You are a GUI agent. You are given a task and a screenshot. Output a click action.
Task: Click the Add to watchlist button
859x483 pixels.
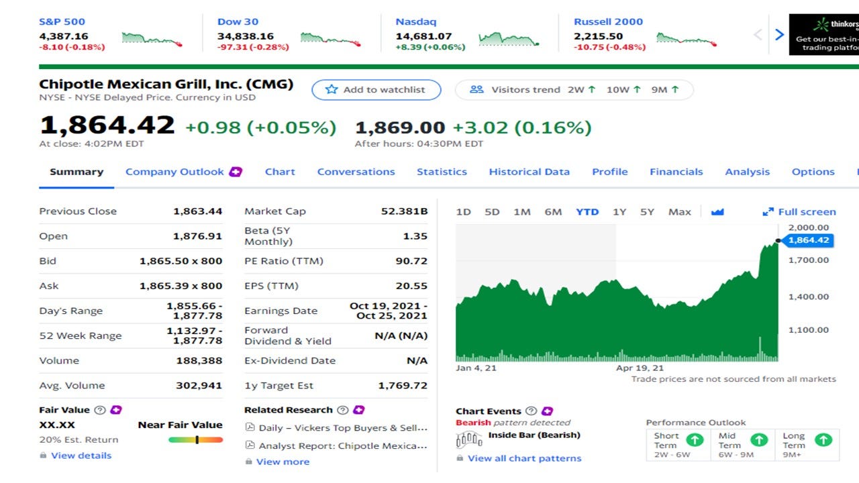point(376,89)
